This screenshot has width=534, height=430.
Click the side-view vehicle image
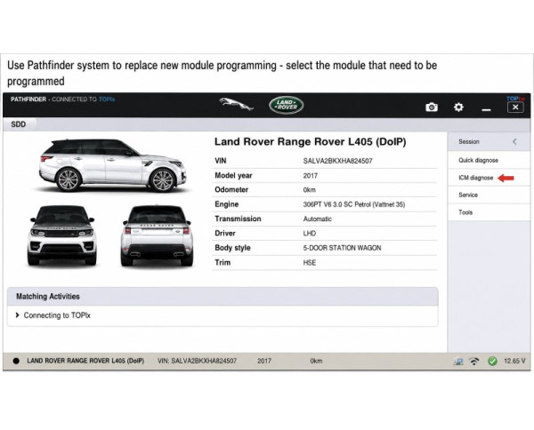coord(112,165)
